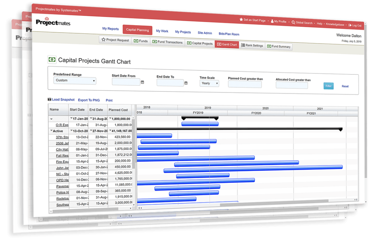Open the Fund Summary subtab
372x241 pixels.
click(x=279, y=46)
